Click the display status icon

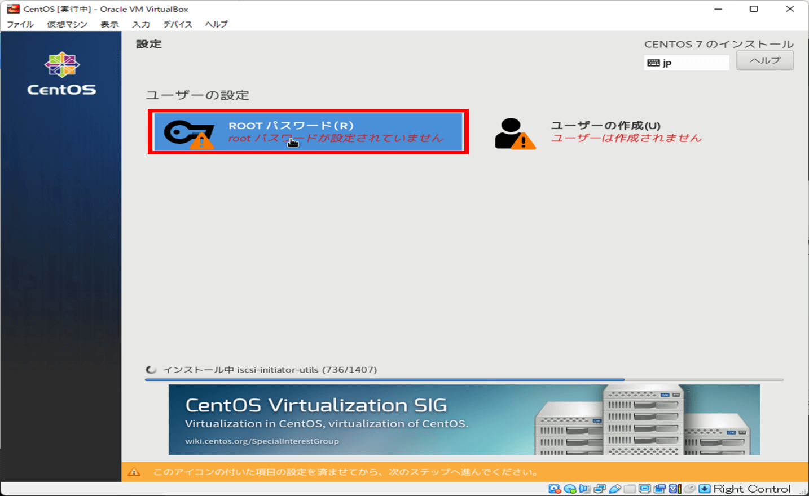(x=645, y=489)
